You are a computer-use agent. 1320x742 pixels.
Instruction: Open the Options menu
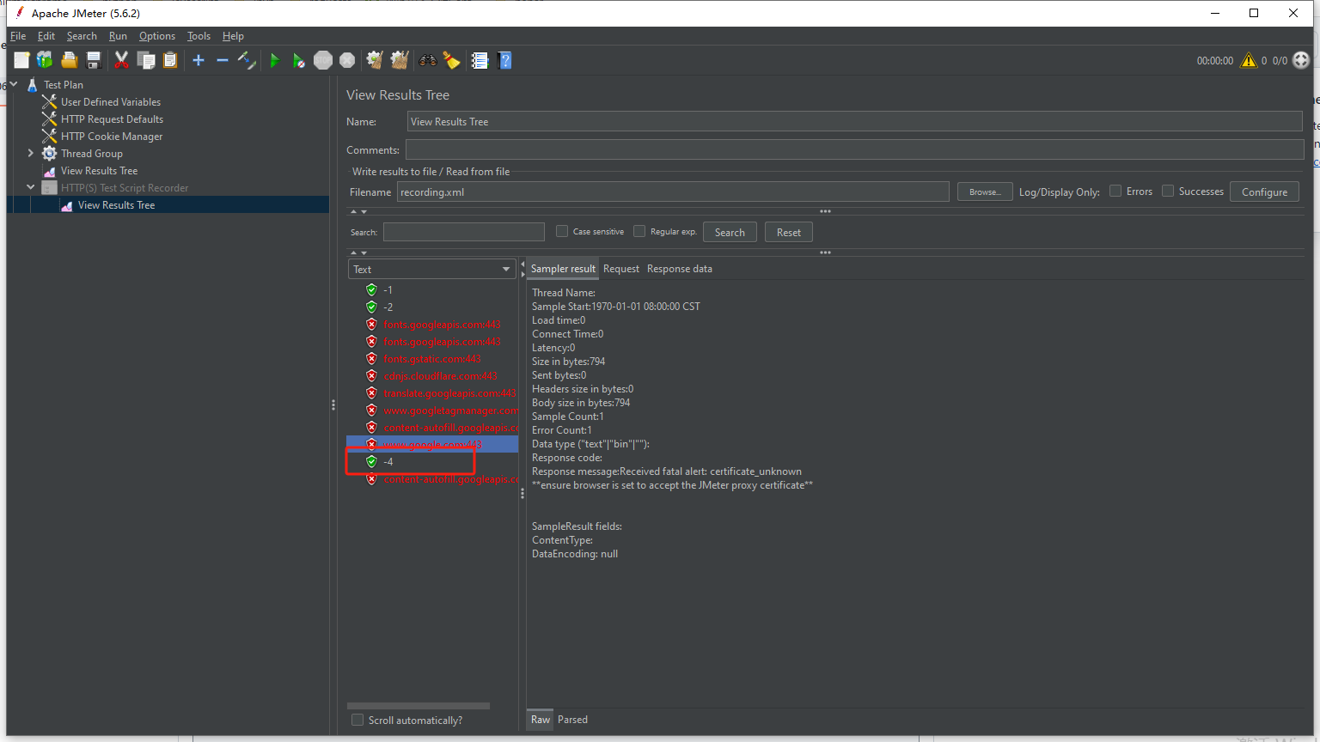coord(157,36)
